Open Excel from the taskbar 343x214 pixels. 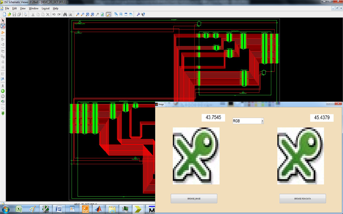coord(19,209)
